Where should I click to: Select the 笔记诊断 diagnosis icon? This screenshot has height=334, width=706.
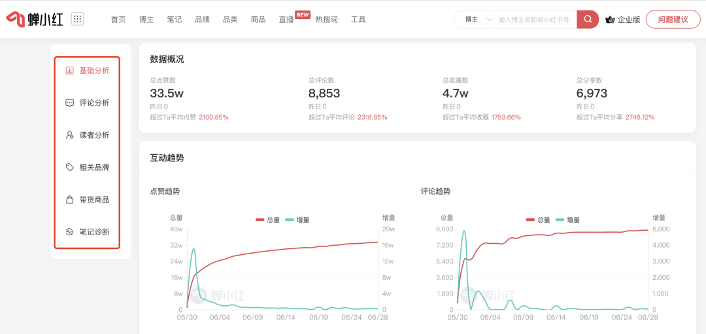coord(70,232)
